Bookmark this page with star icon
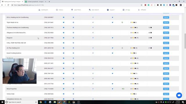Image resolution: width=186 pixels, height=104 pixels. point(142,5)
